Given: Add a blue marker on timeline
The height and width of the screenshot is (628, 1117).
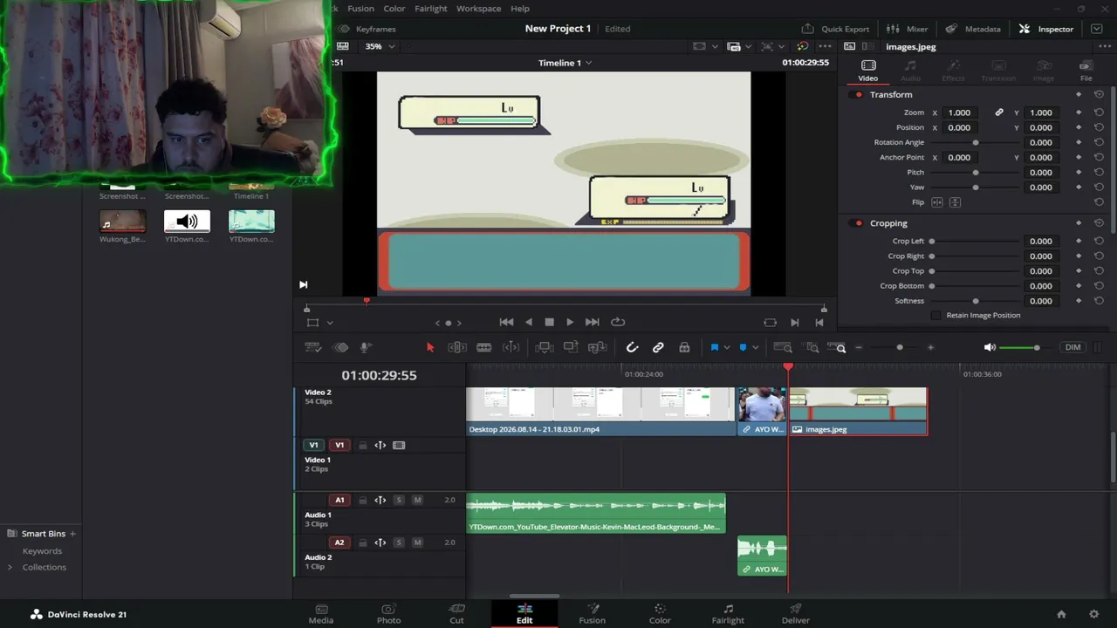Looking at the screenshot, I should click(x=743, y=347).
